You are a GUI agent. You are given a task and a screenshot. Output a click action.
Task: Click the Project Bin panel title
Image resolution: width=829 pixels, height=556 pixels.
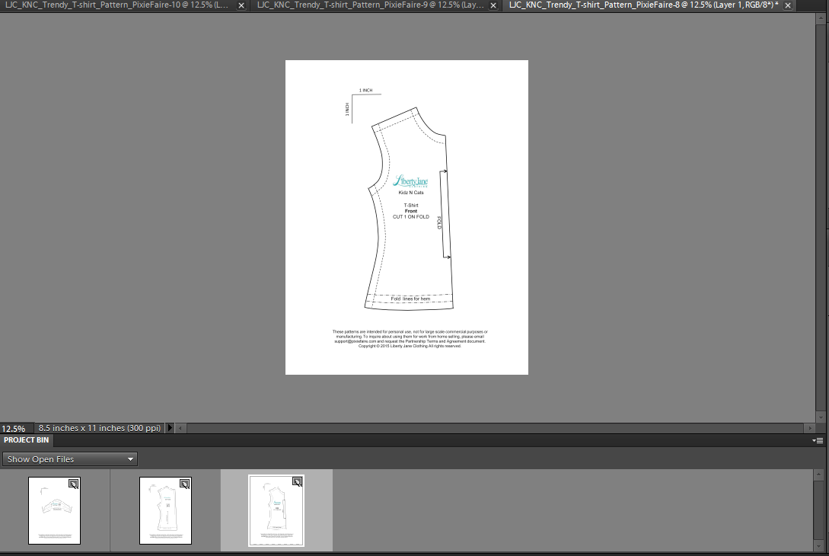coord(27,440)
